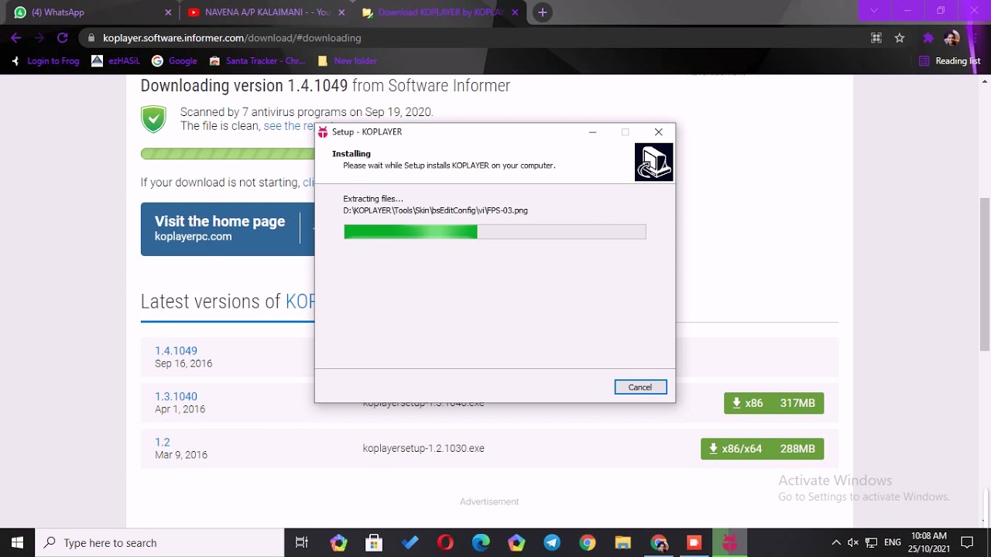Bookmark this page with star icon
This screenshot has width=991, height=557.
900,38
